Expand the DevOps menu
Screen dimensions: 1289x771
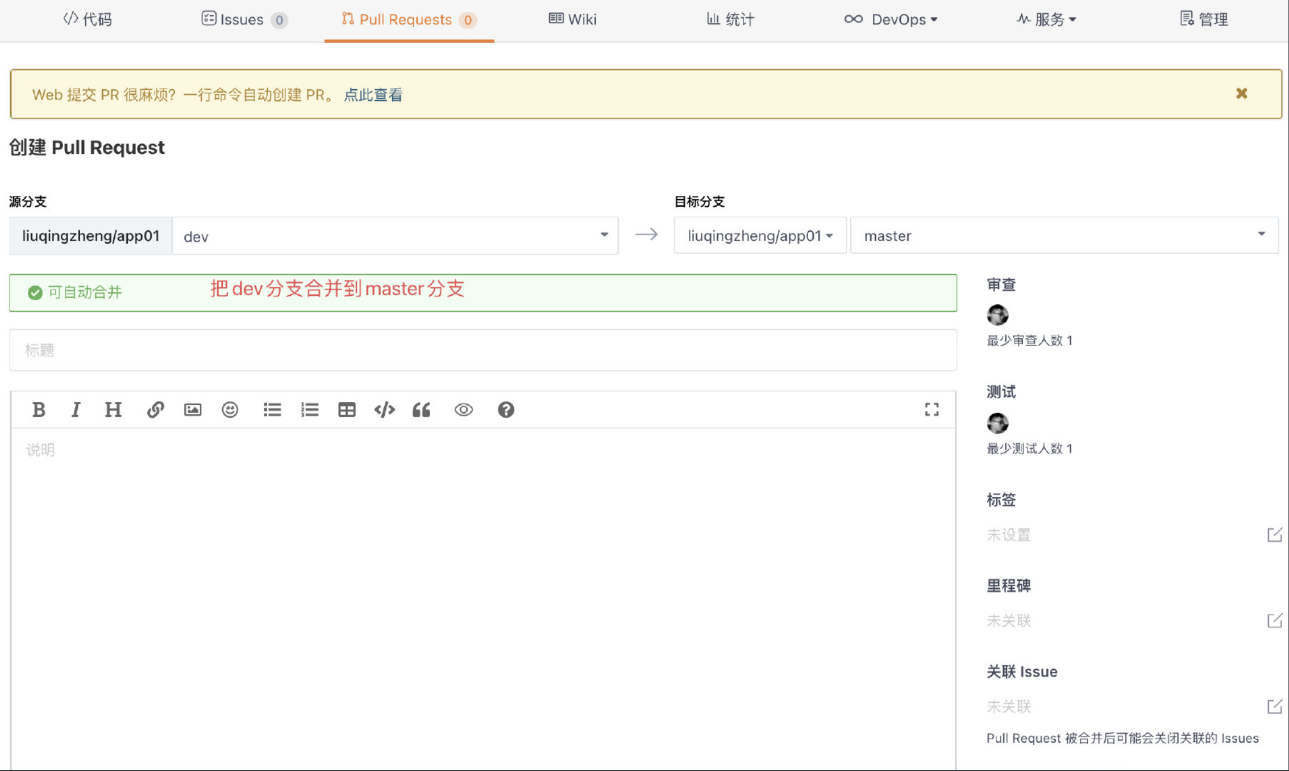[891, 19]
